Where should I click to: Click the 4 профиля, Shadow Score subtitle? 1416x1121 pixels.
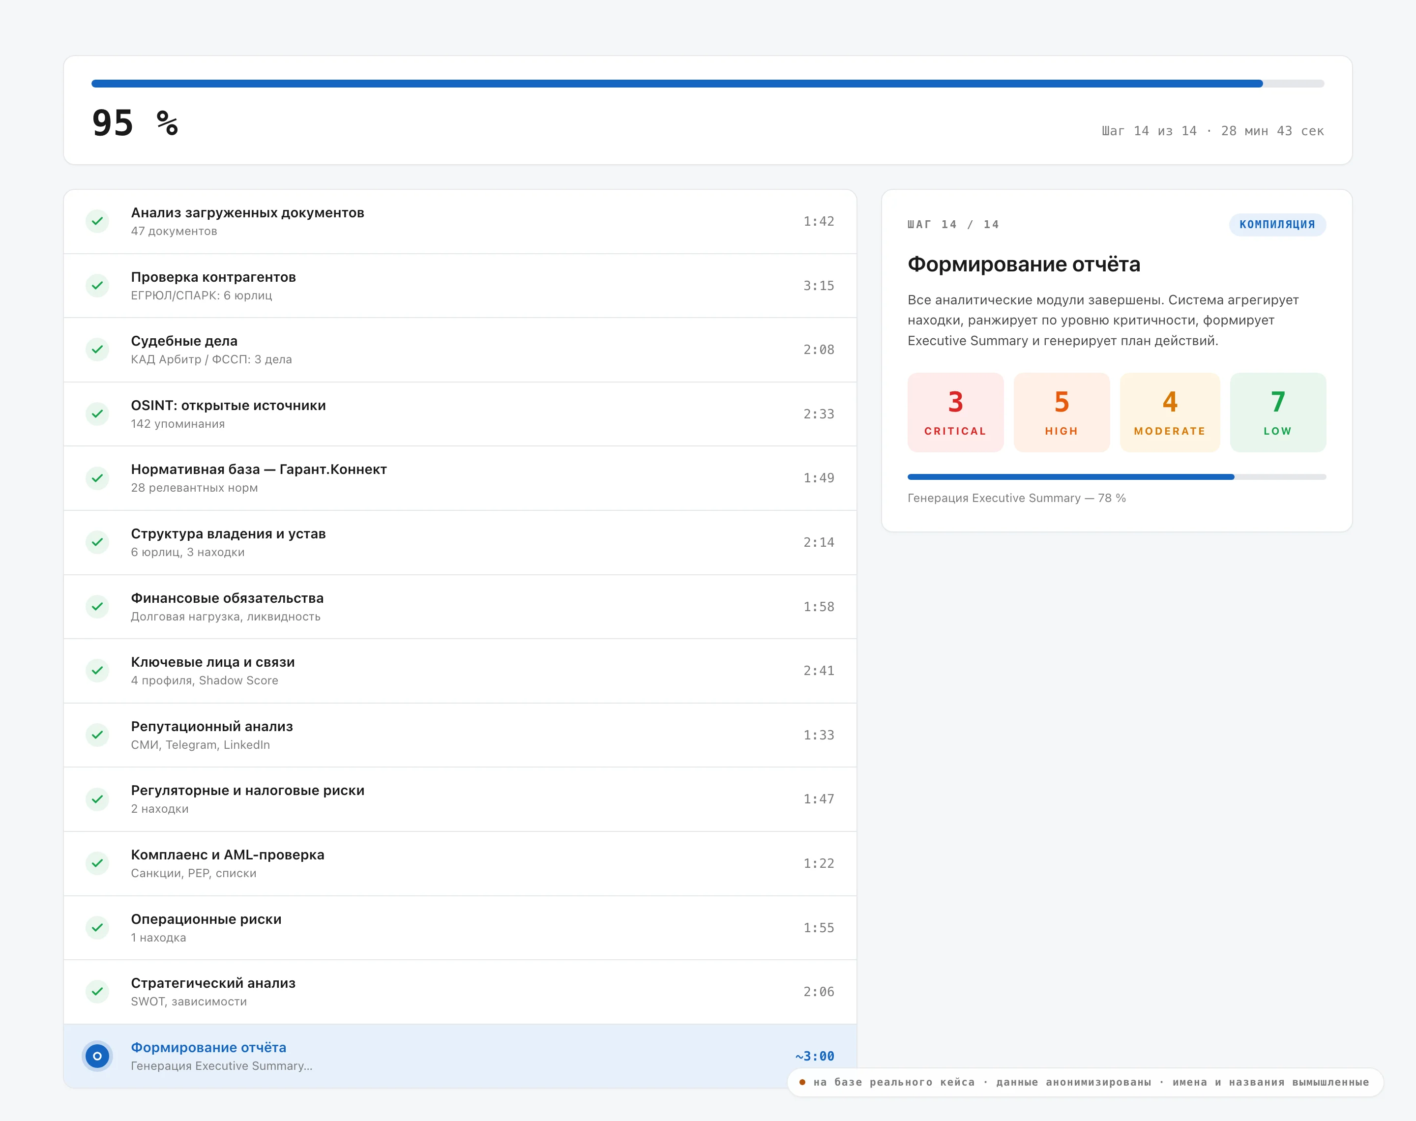tap(205, 680)
